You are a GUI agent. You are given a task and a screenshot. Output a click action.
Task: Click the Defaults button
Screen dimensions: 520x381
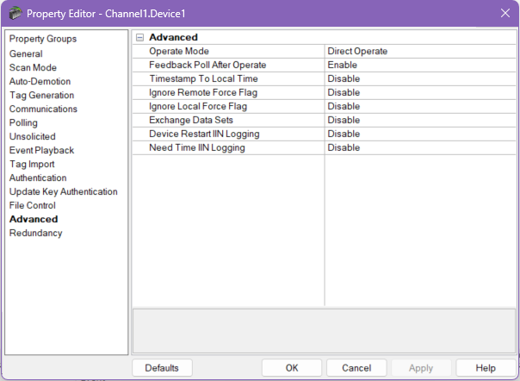pos(162,368)
